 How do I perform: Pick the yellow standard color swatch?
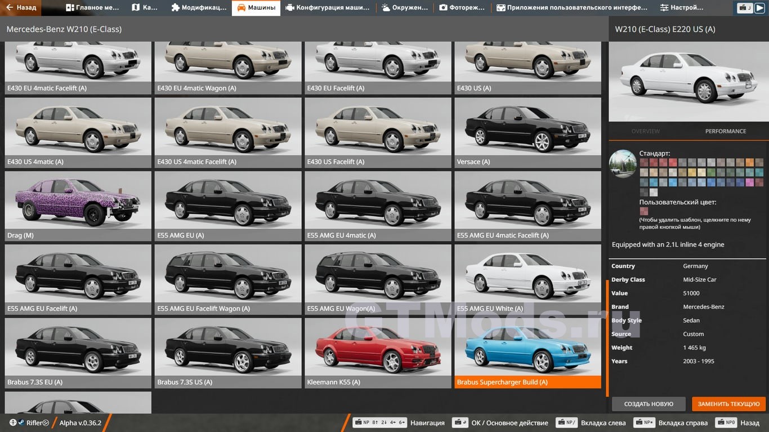click(692, 172)
